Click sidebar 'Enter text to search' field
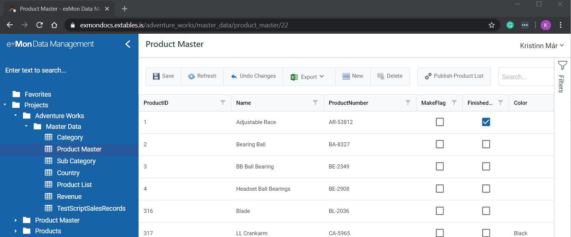 [x=36, y=70]
